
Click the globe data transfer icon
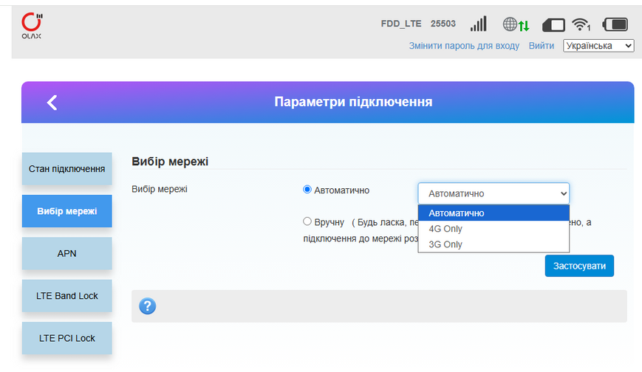[516, 24]
